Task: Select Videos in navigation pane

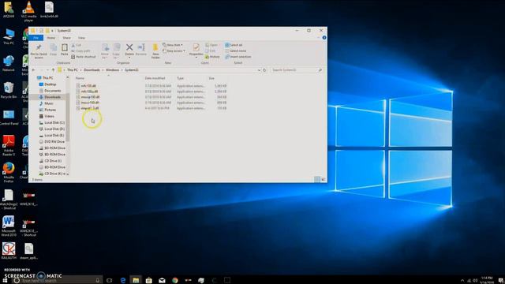Action: pos(49,116)
